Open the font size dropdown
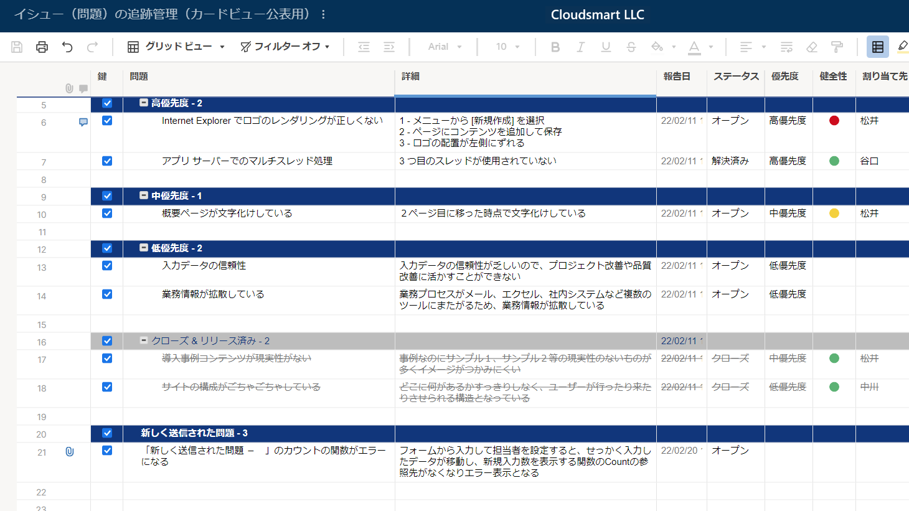This screenshot has height=511, width=909. (x=507, y=46)
